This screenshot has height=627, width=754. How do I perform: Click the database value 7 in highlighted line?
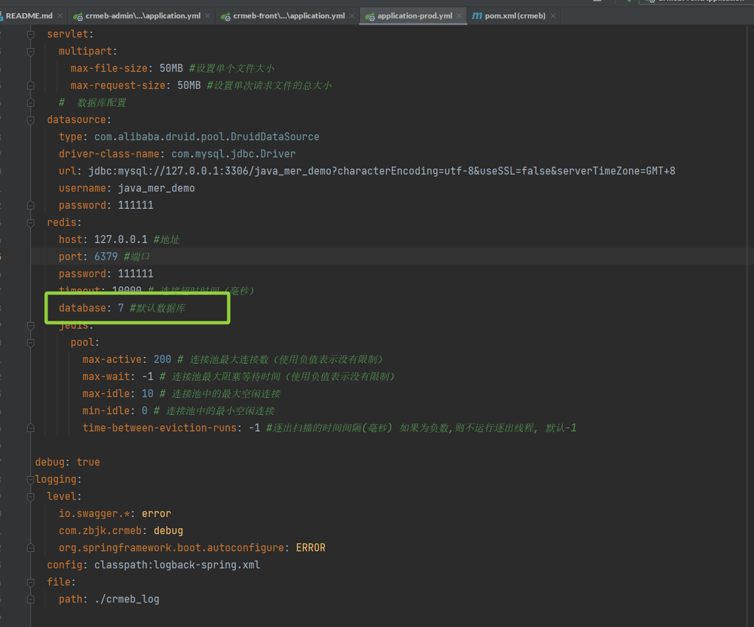(121, 308)
